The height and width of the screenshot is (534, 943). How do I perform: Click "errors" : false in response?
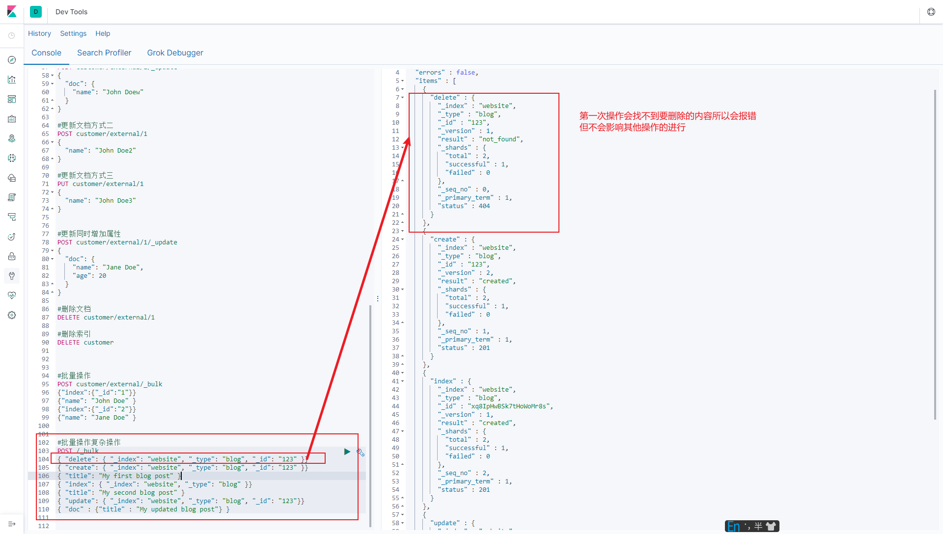[x=446, y=73]
